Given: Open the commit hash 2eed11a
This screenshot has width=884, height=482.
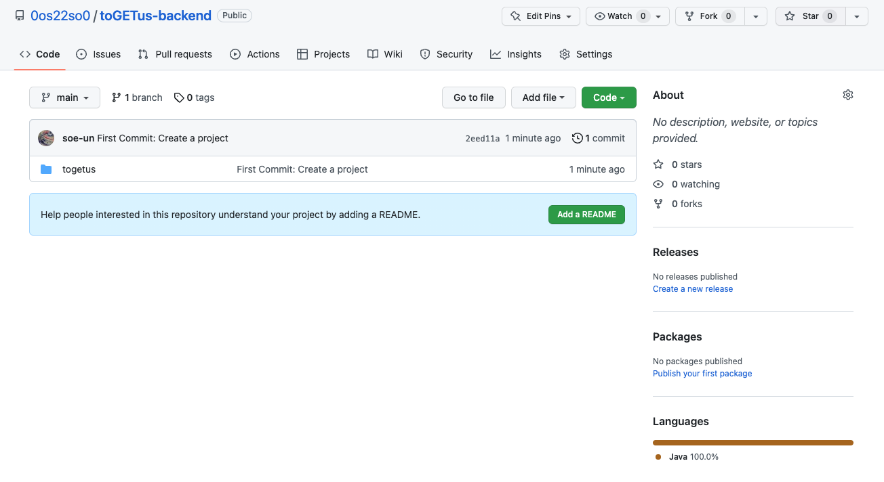Looking at the screenshot, I should click(483, 138).
